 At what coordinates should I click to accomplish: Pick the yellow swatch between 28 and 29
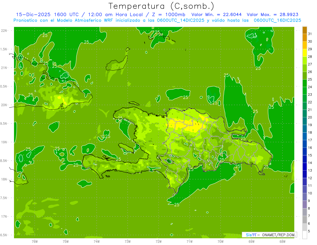pos(305,53)
